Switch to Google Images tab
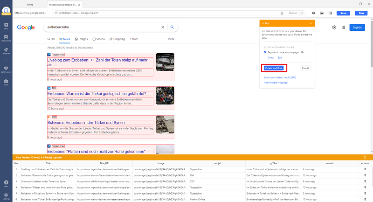 tap(81, 39)
